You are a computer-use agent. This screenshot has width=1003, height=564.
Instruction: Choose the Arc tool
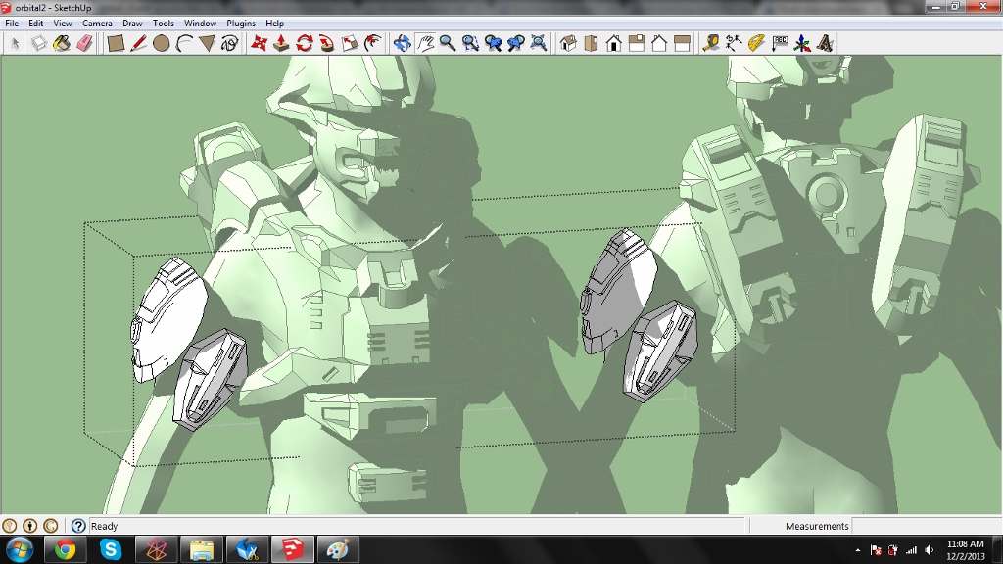(185, 43)
